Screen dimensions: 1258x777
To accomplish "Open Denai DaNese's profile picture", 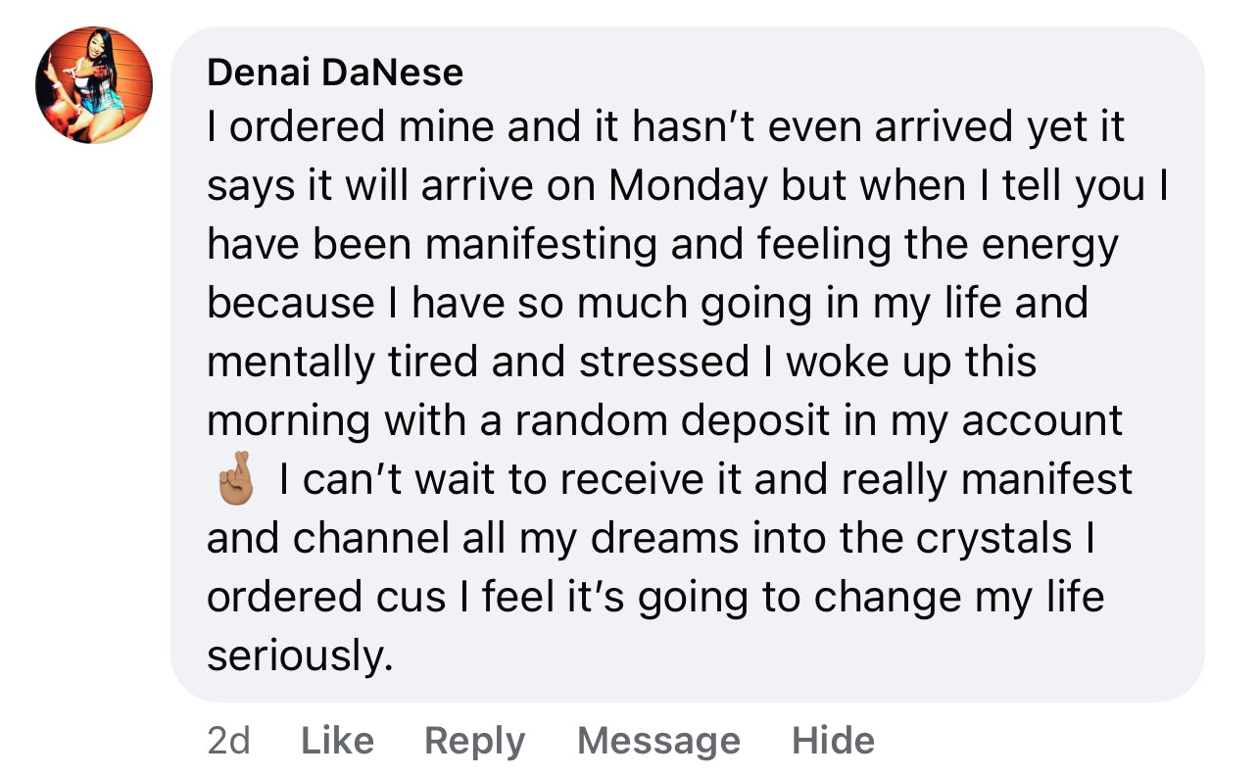I will 94,85.
